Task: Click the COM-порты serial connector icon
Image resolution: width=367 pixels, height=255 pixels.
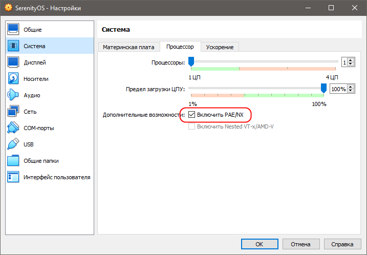Action: click(13, 128)
